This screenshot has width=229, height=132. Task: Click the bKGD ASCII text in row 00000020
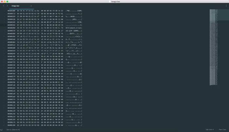72,16
